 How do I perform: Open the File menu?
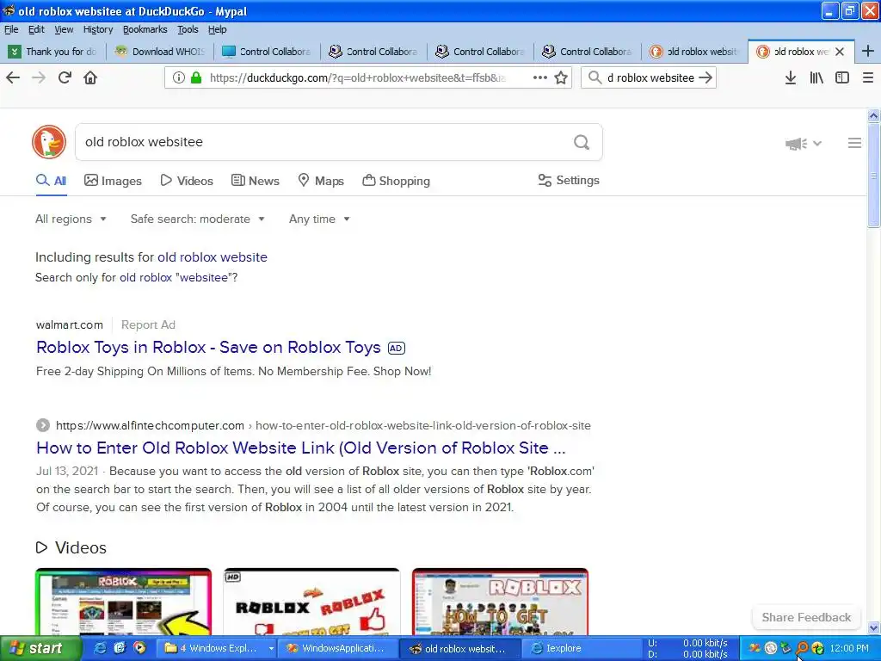tap(11, 29)
